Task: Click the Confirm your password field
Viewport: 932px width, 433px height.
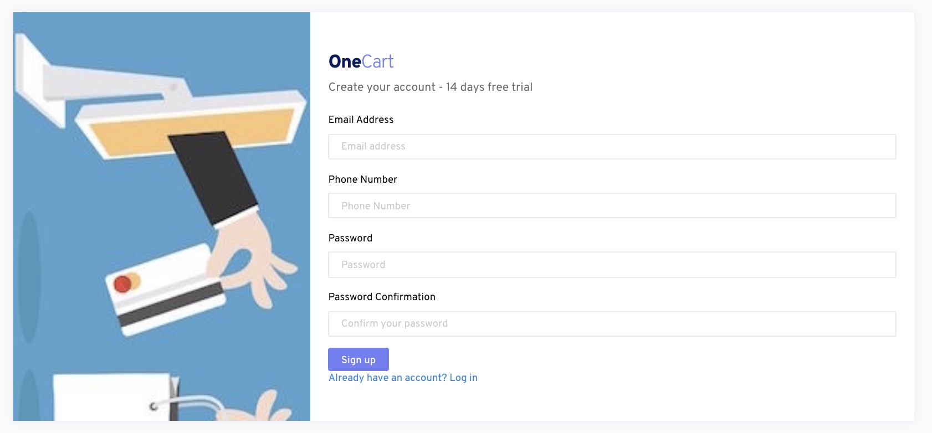Action: point(612,324)
